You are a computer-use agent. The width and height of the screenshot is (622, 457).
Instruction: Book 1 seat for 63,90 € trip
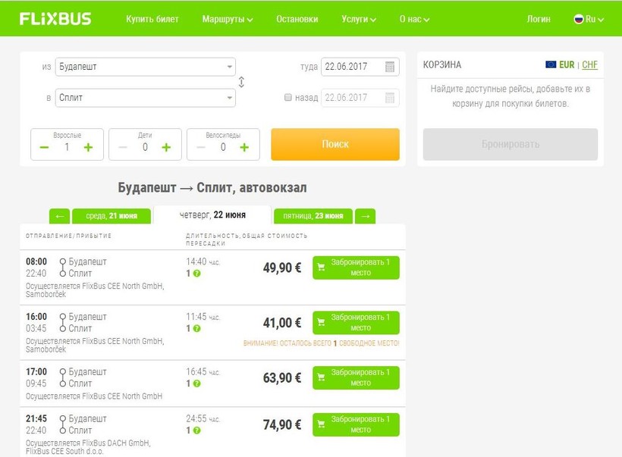tap(356, 377)
